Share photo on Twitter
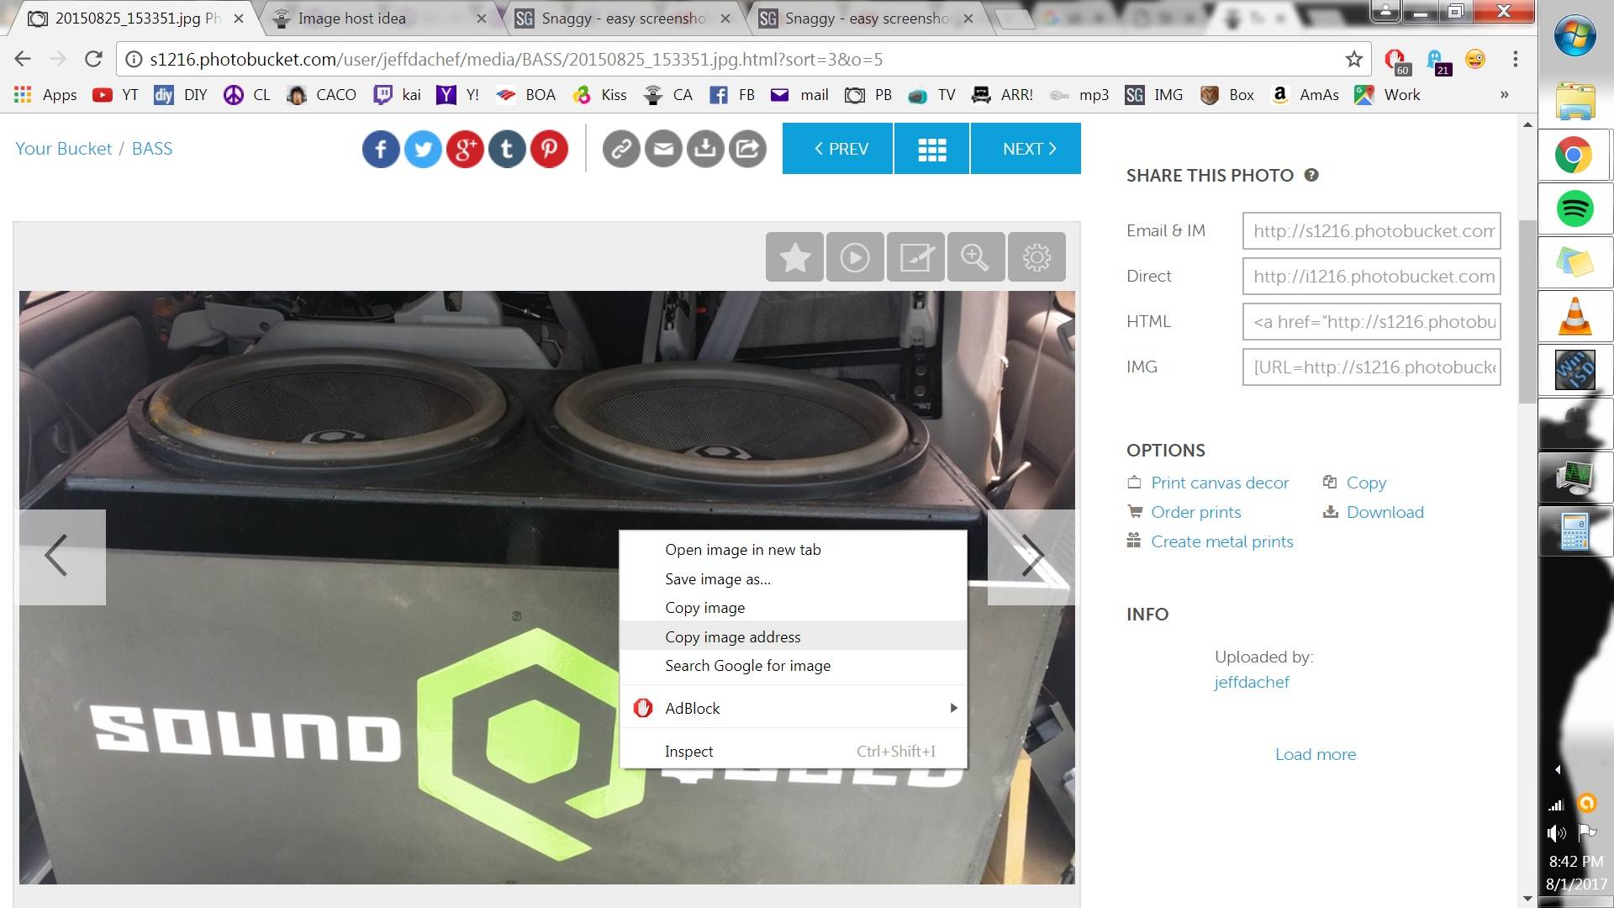 pos(423,149)
